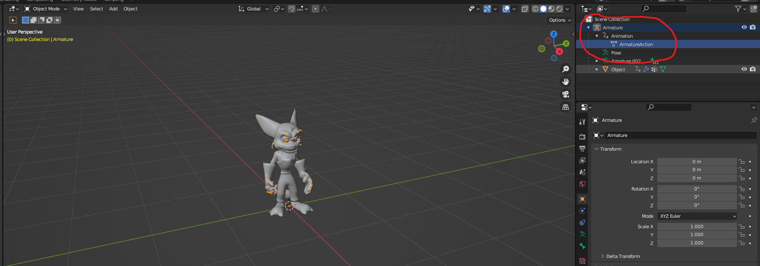Open the World properties tab

click(582, 184)
